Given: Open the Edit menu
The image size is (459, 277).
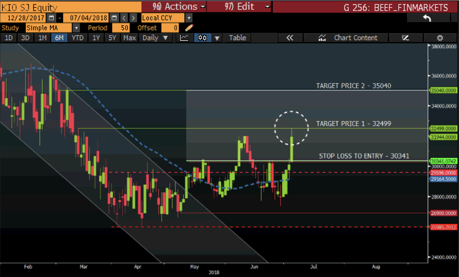Looking at the screenshot, I should (239, 7).
